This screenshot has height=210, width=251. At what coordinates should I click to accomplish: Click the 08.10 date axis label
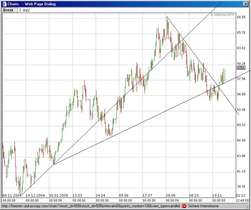click(194, 195)
